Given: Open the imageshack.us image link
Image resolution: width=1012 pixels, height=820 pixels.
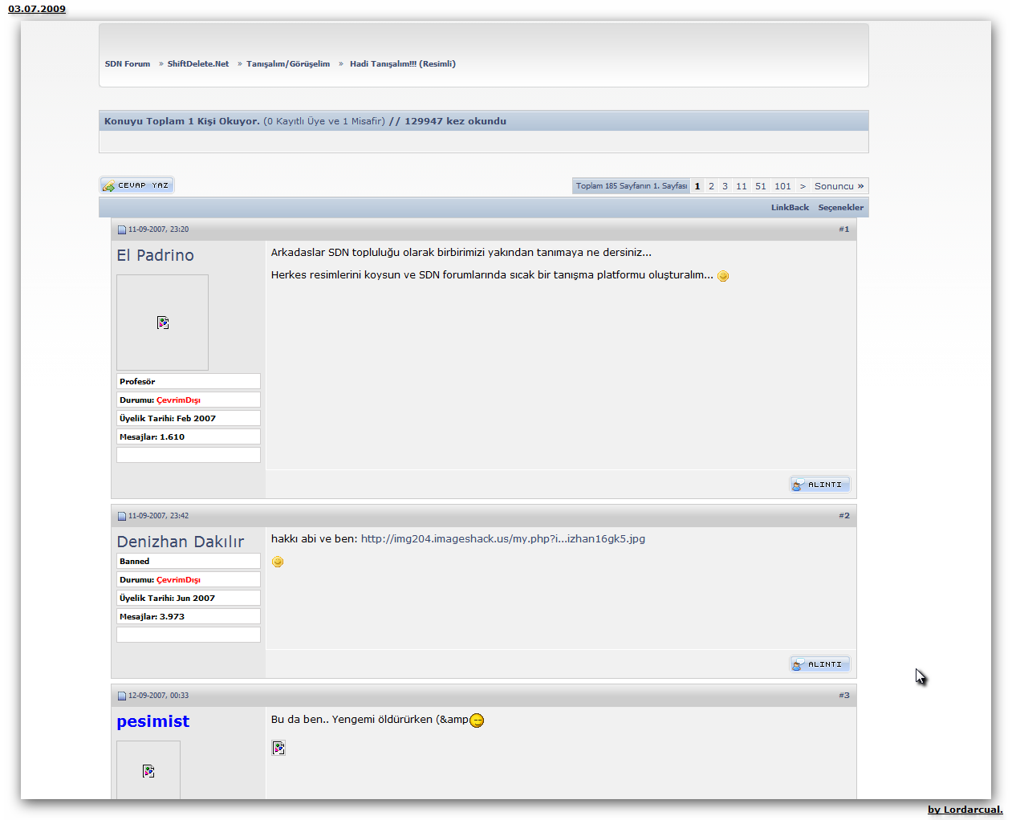Looking at the screenshot, I should pyautogui.click(x=503, y=539).
